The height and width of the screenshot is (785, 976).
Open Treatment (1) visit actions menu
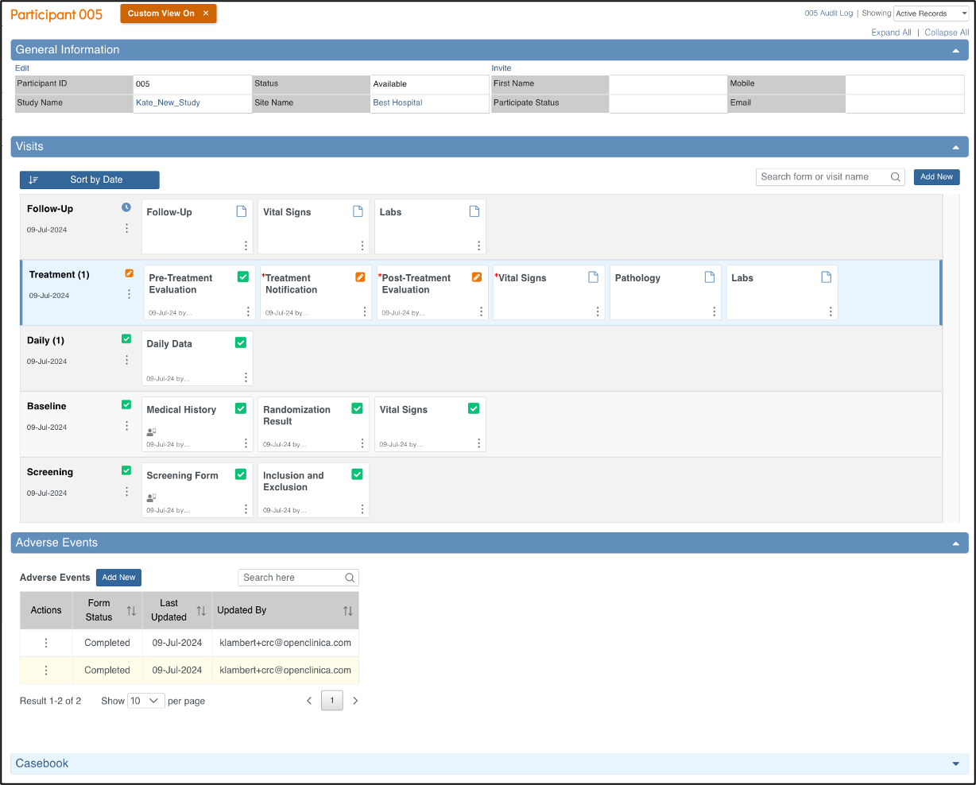(129, 294)
